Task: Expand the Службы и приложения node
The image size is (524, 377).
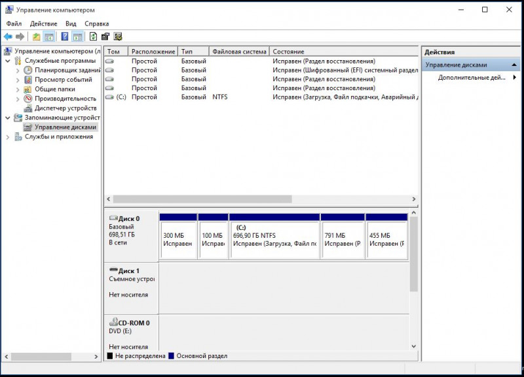Action: [x=8, y=137]
